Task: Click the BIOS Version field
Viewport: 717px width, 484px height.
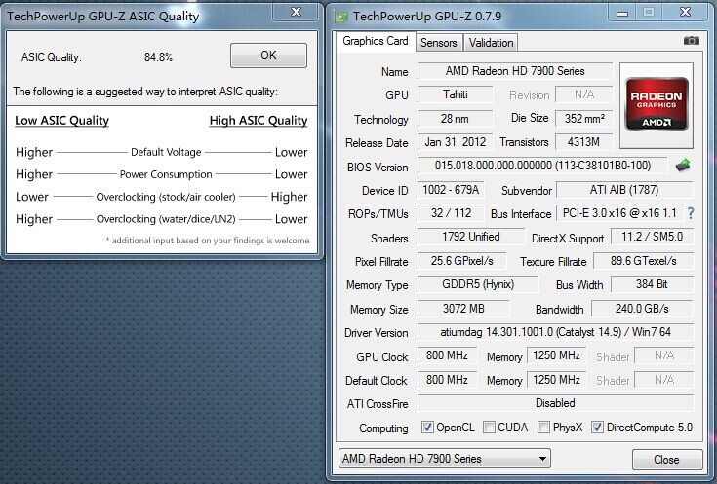Action: [542, 166]
